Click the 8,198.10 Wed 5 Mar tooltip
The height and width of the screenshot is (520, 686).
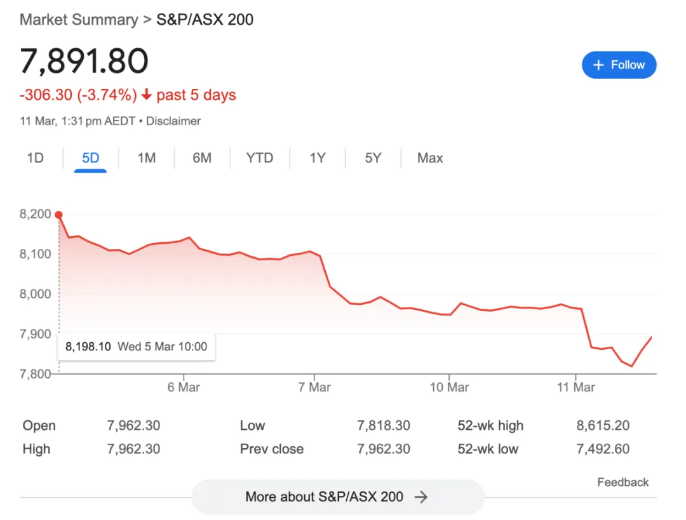(x=136, y=347)
